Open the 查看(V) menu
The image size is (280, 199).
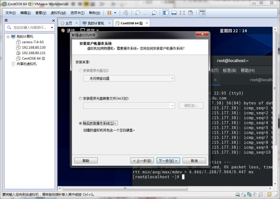point(41,13)
